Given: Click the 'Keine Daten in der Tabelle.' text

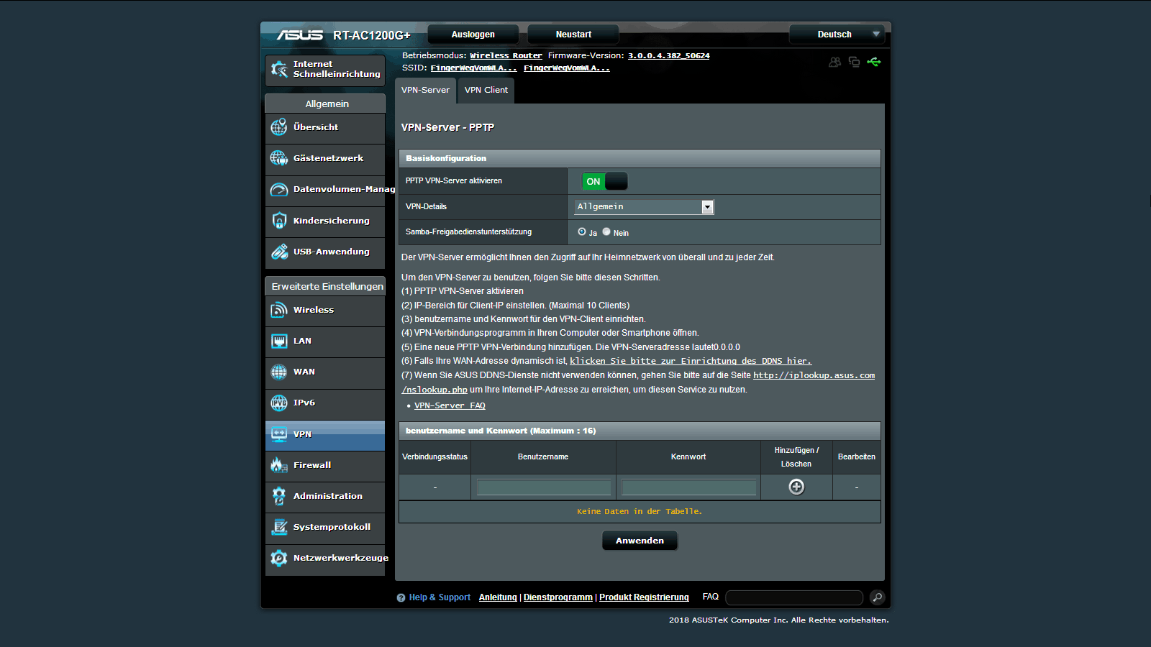Looking at the screenshot, I should (x=640, y=512).
